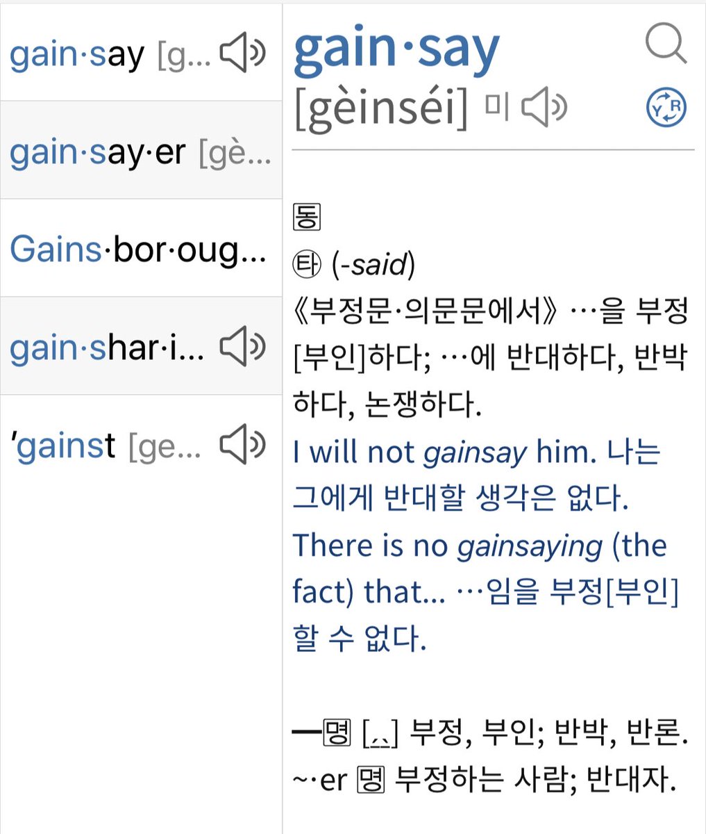The height and width of the screenshot is (834, 706).
Task: Select the gain·shar·i… word entry
Action: pyautogui.click(x=107, y=347)
